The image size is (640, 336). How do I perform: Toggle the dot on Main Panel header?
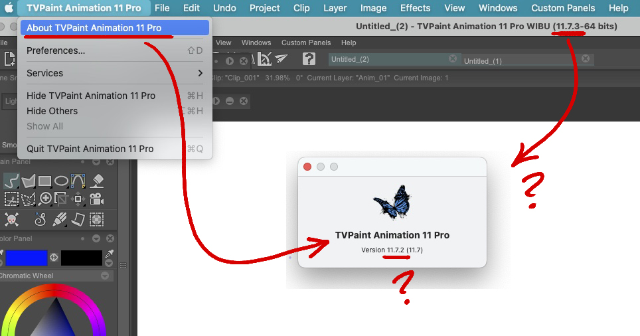click(83, 162)
